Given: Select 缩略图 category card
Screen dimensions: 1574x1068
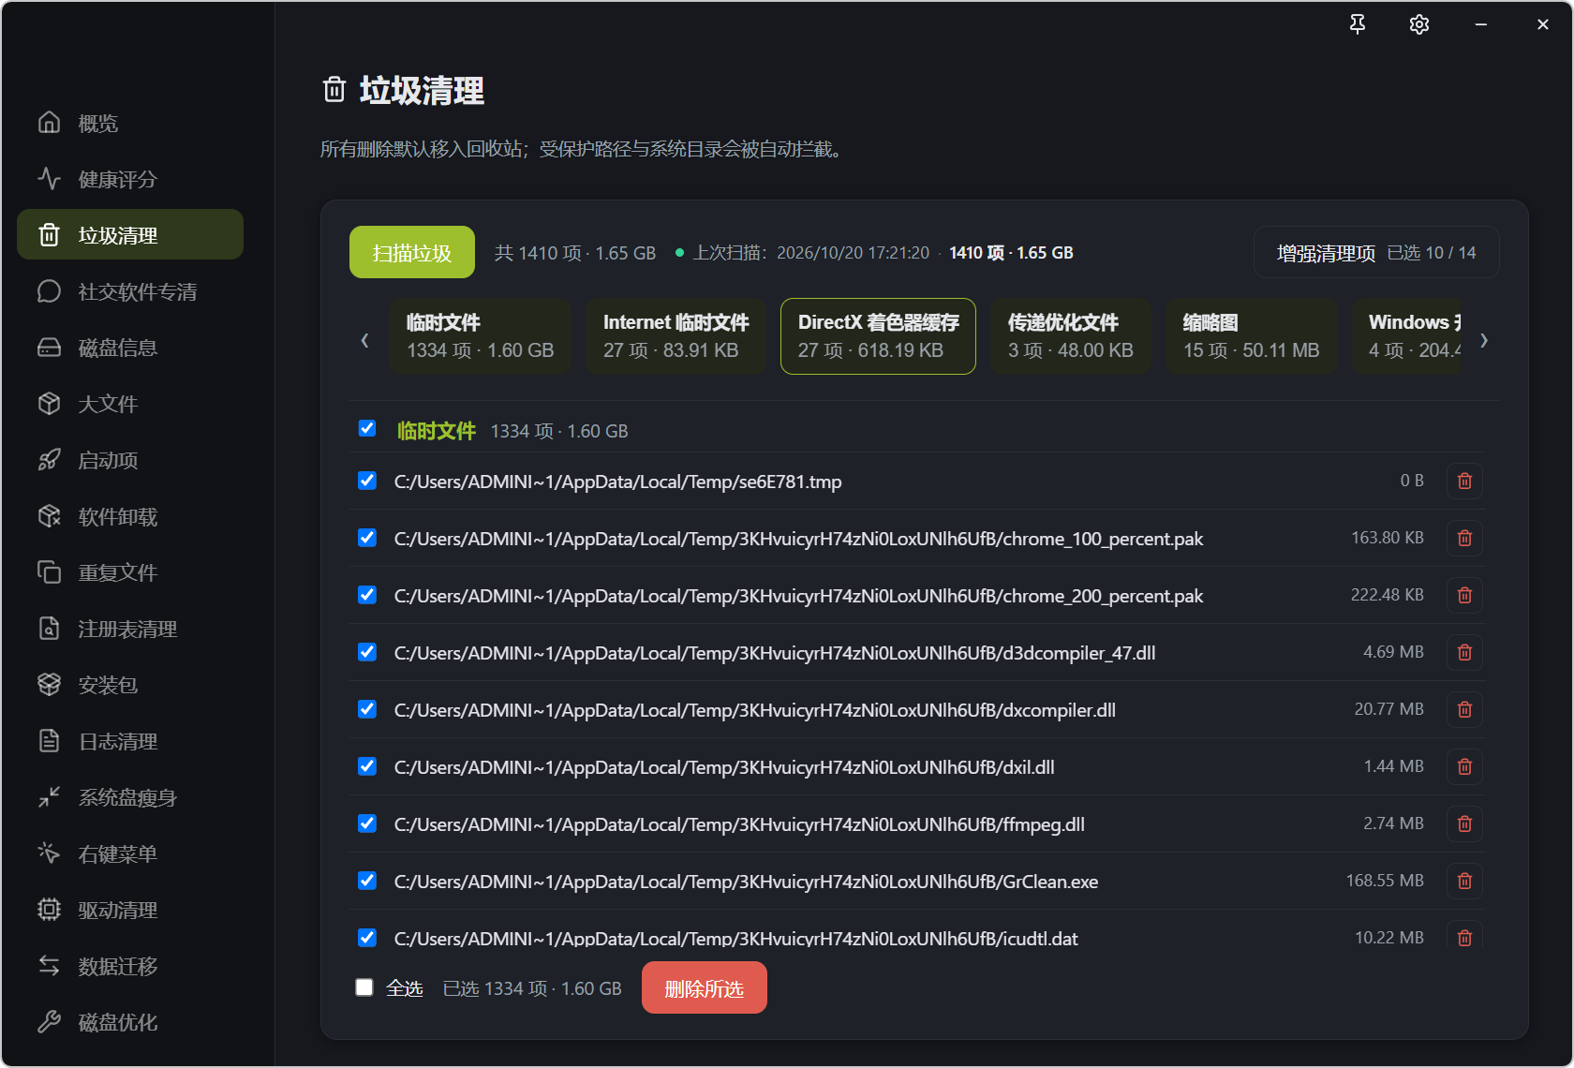Looking at the screenshot, I should 1252,336.
